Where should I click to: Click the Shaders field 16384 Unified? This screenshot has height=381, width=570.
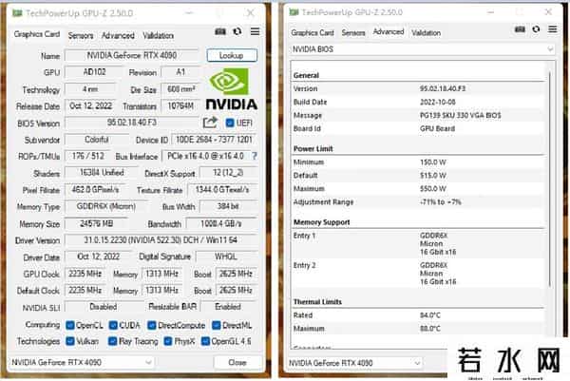pyautogui.click(x=102, y=173)
